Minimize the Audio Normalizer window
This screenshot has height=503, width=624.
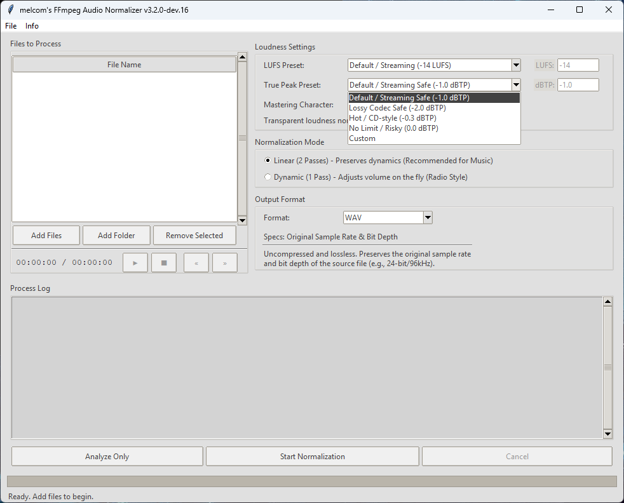click(x=551, y=10)
